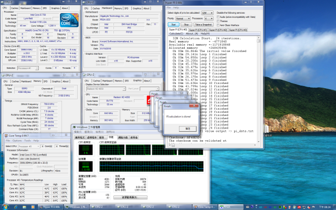Screen dimensions: 336x210
Task: Click the first CPU usage history graph
Action: 112,150
